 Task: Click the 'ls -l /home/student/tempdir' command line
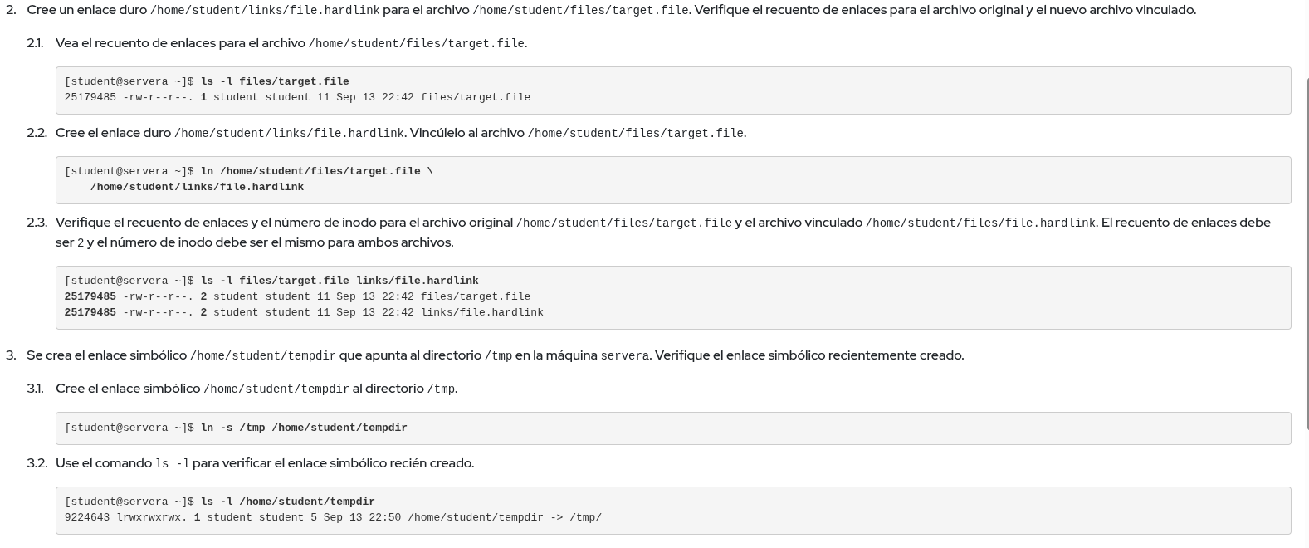[287, 502]
